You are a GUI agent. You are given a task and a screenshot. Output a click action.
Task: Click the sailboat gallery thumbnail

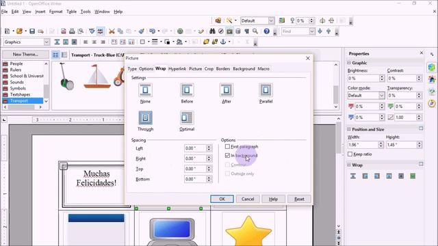pos(97,77)
